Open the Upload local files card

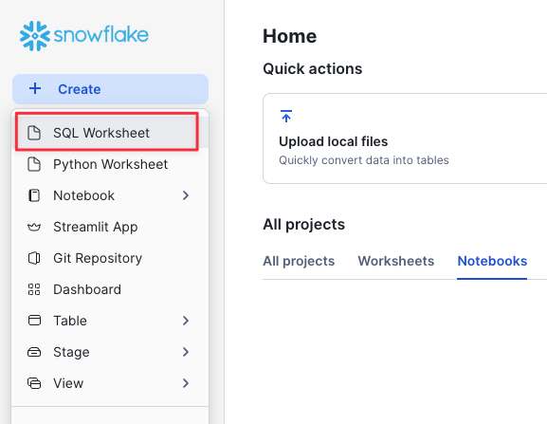[405, 138]
